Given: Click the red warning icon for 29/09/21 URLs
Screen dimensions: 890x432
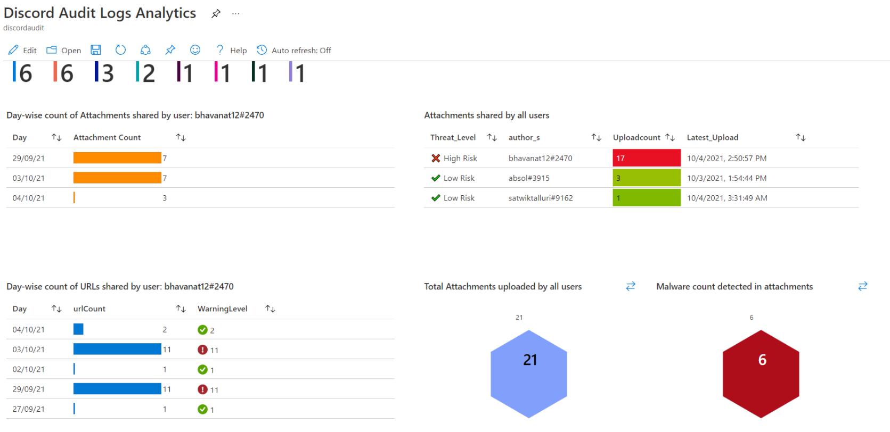Looking at the screenshot, I should [202, 389].
